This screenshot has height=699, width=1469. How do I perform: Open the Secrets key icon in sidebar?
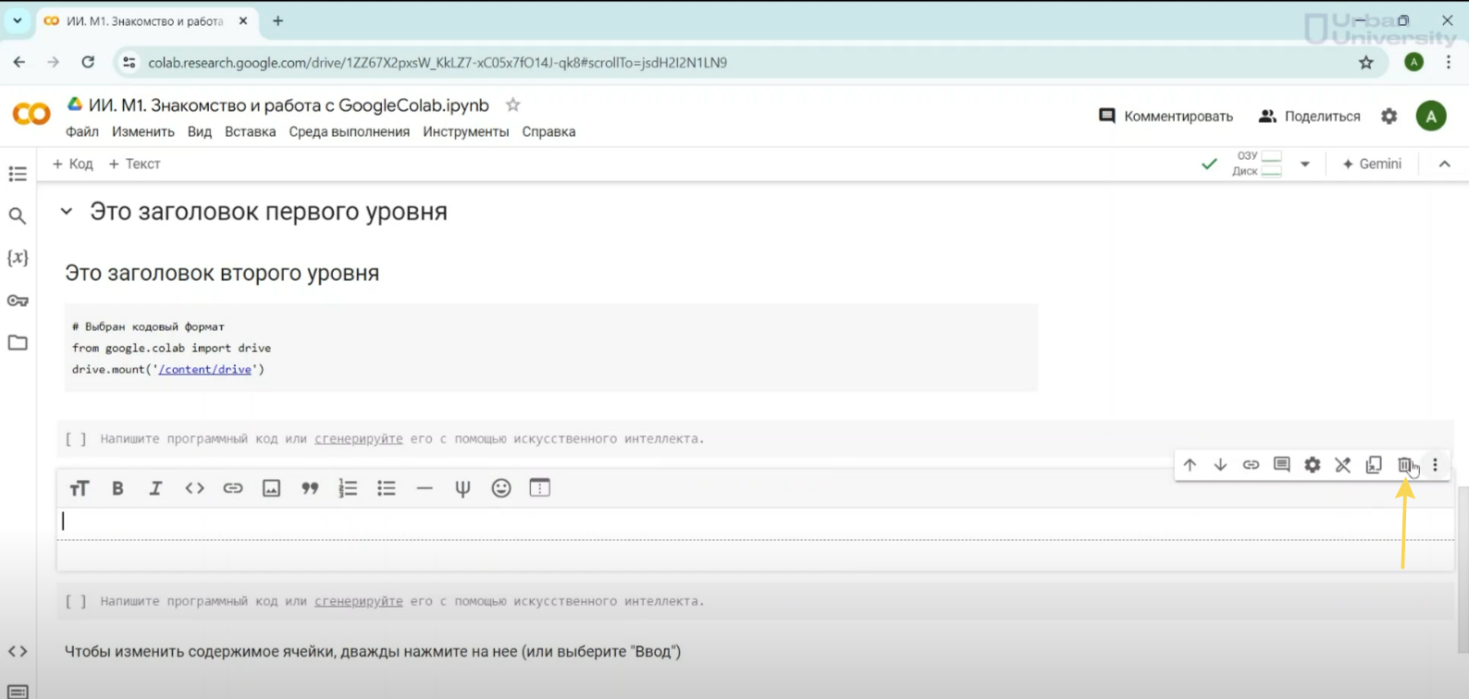click(18, 300)
